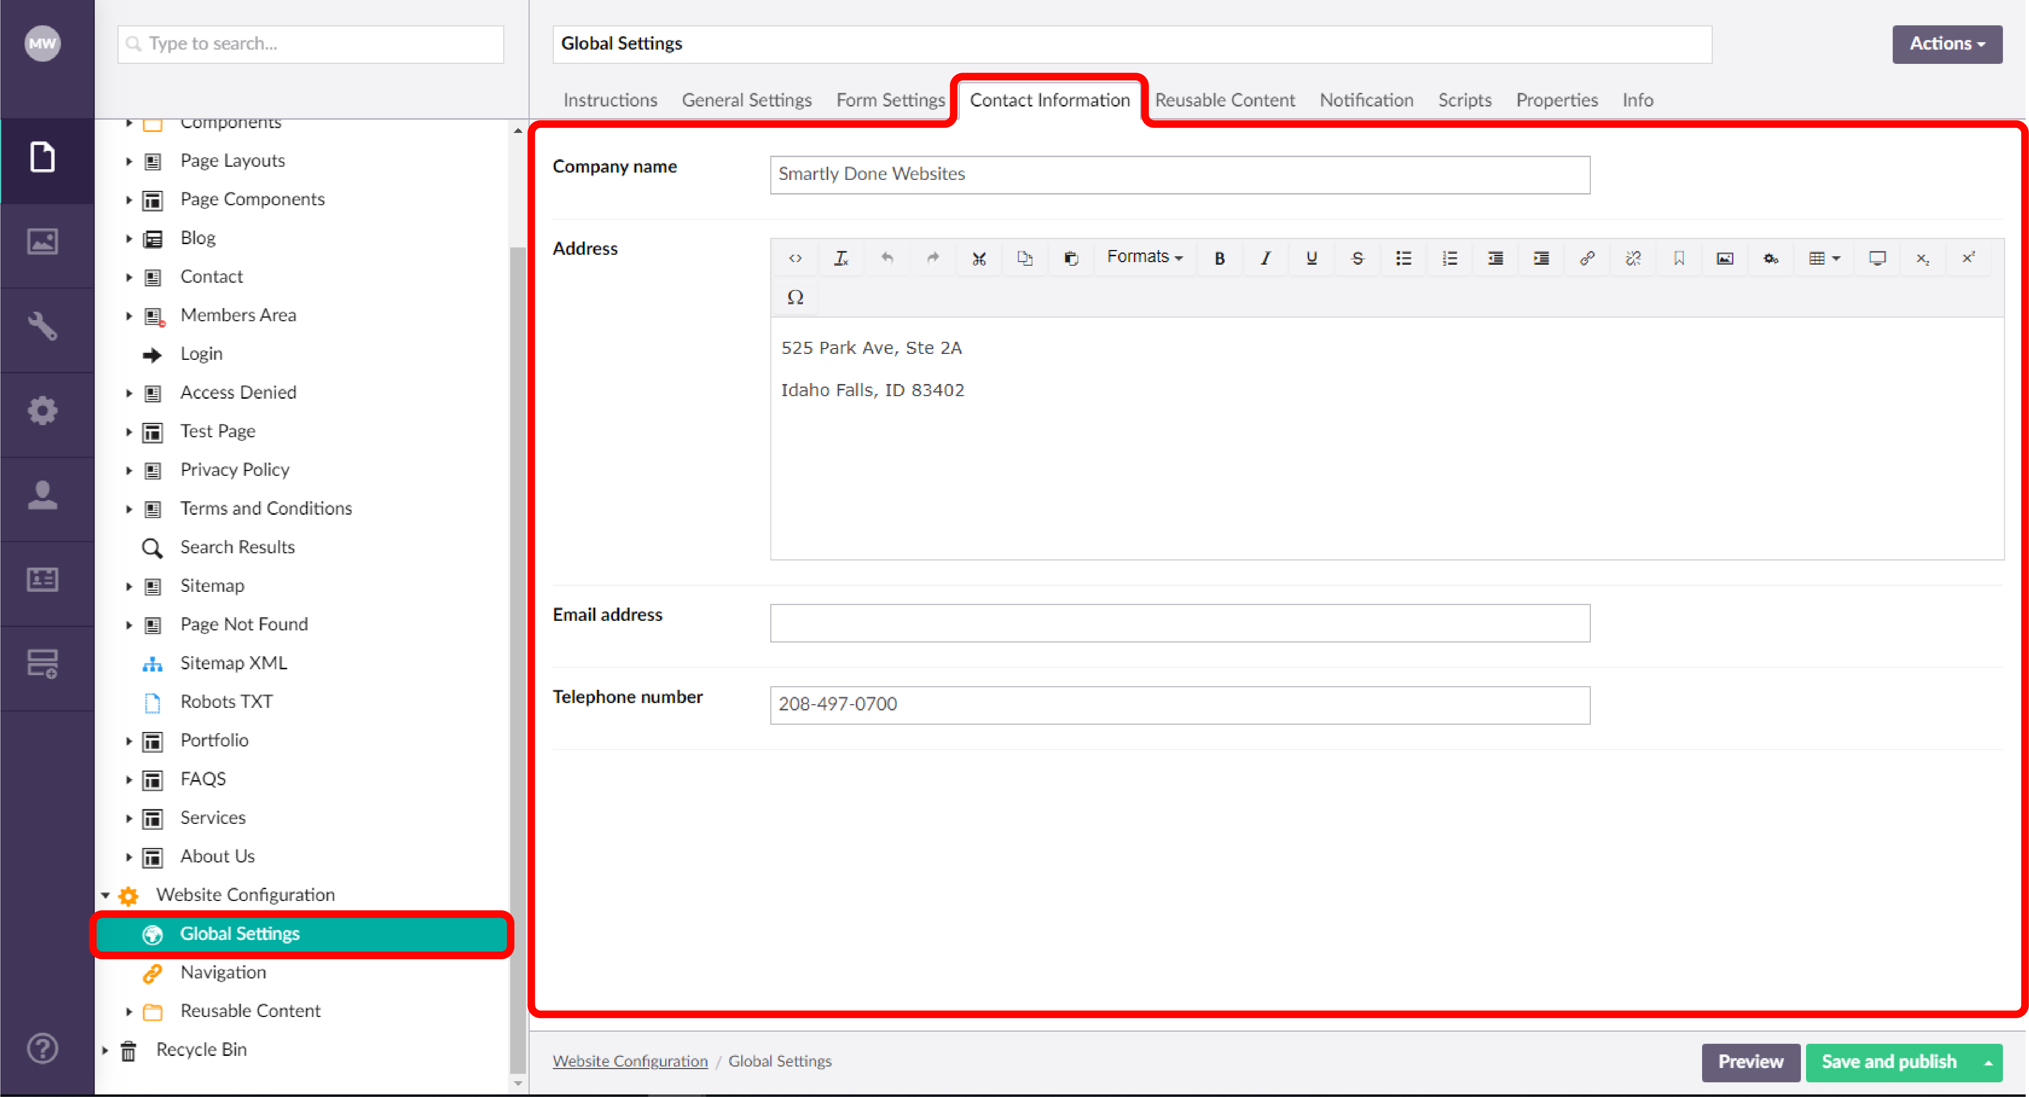Screen dimensions: 2029x1097
Task: Open the Content section in sidebar
Action: click(x=43, y=157)
